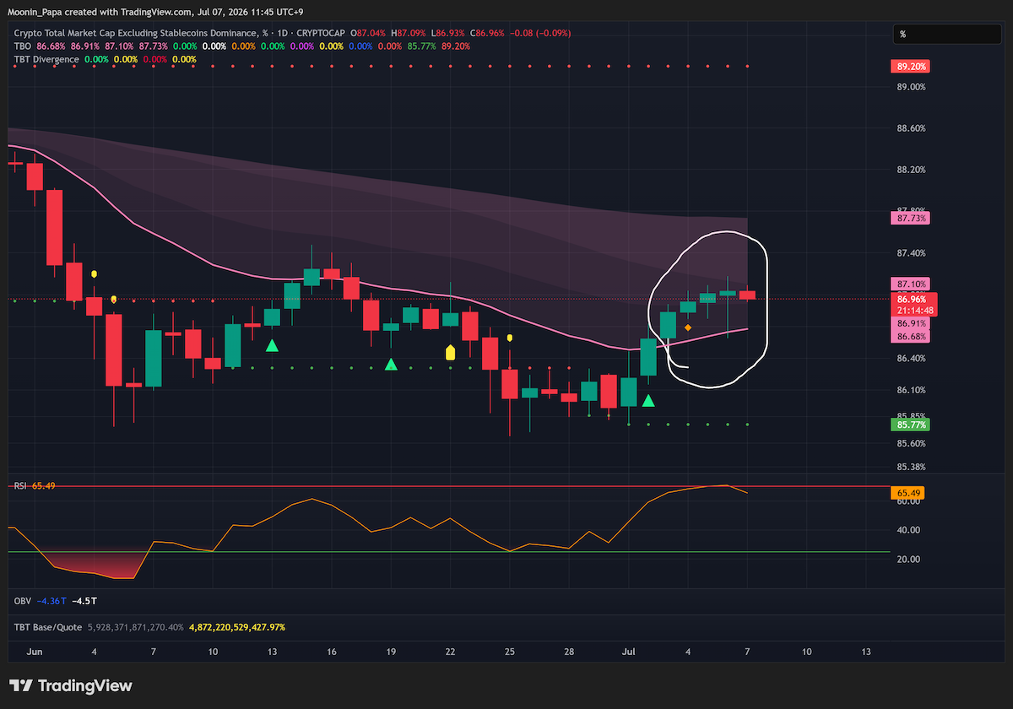This screenshot has width=1013, height=709.
Task: Click the 89.00% axis tick
Action: pyautogui.click(x=911, y=87)
